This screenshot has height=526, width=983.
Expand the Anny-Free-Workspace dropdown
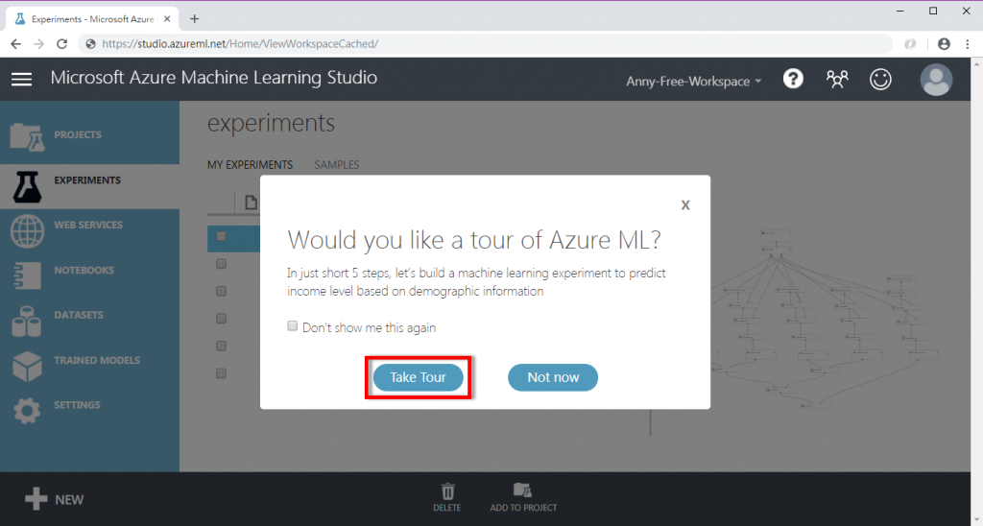(x=693, y=81)
